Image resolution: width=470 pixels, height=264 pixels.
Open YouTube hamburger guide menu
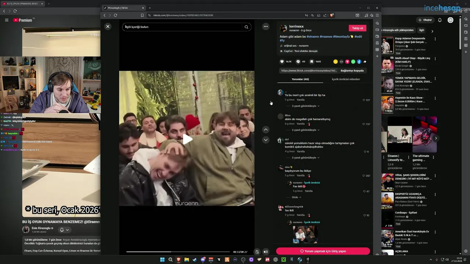pyautogui.click(x=7, y=20)
